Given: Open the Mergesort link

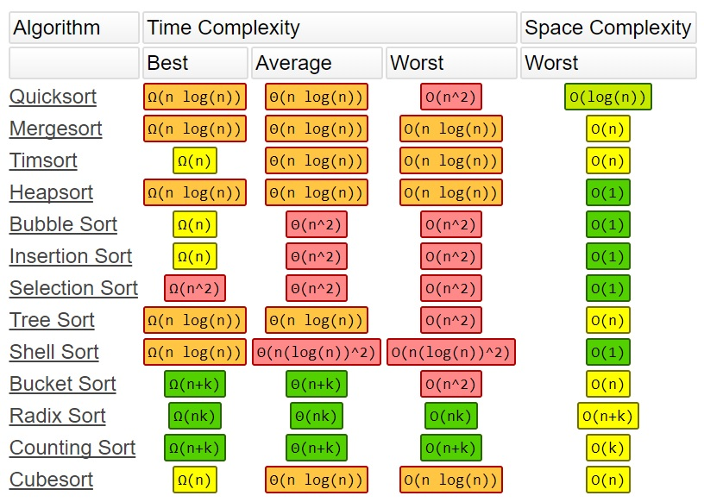Looking at the screenshot, I should coord(56,129).
